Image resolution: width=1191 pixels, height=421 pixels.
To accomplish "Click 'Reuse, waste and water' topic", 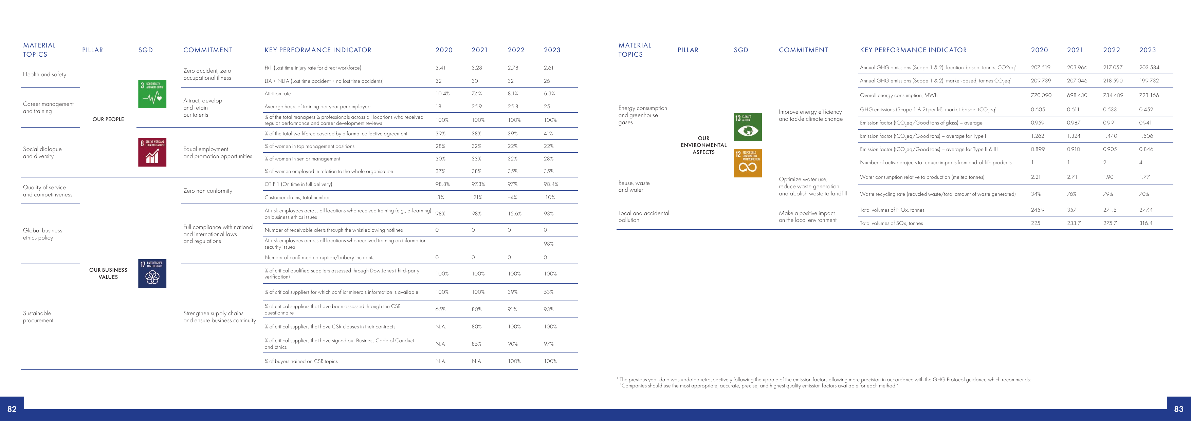I will tap(634, 186).
